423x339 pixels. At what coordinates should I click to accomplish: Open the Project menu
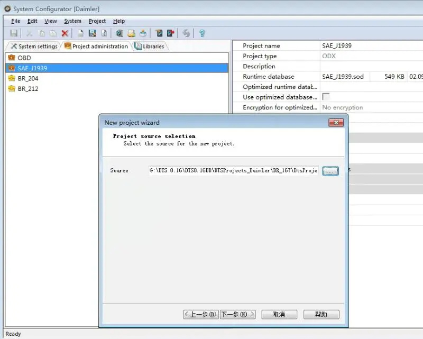(97, 21)
